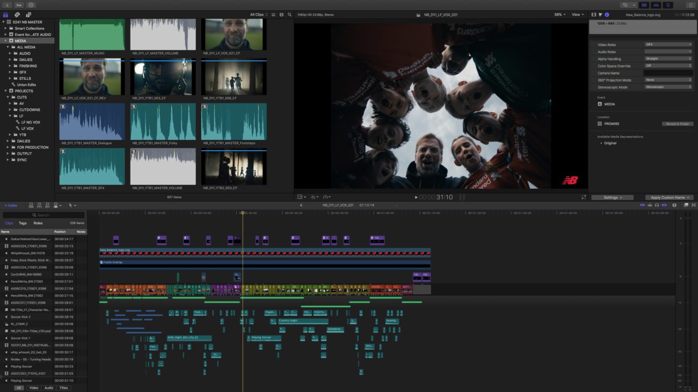Viewport: 698px width, 392px height.
Task: Select the Titles filter in index
Action: pos(64,388)
